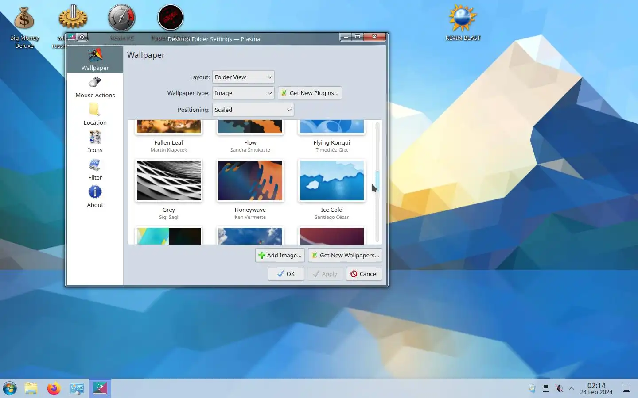Open the start menu launcher
The height and width of the screenshot is (398, 638).
tap(10, 388)
